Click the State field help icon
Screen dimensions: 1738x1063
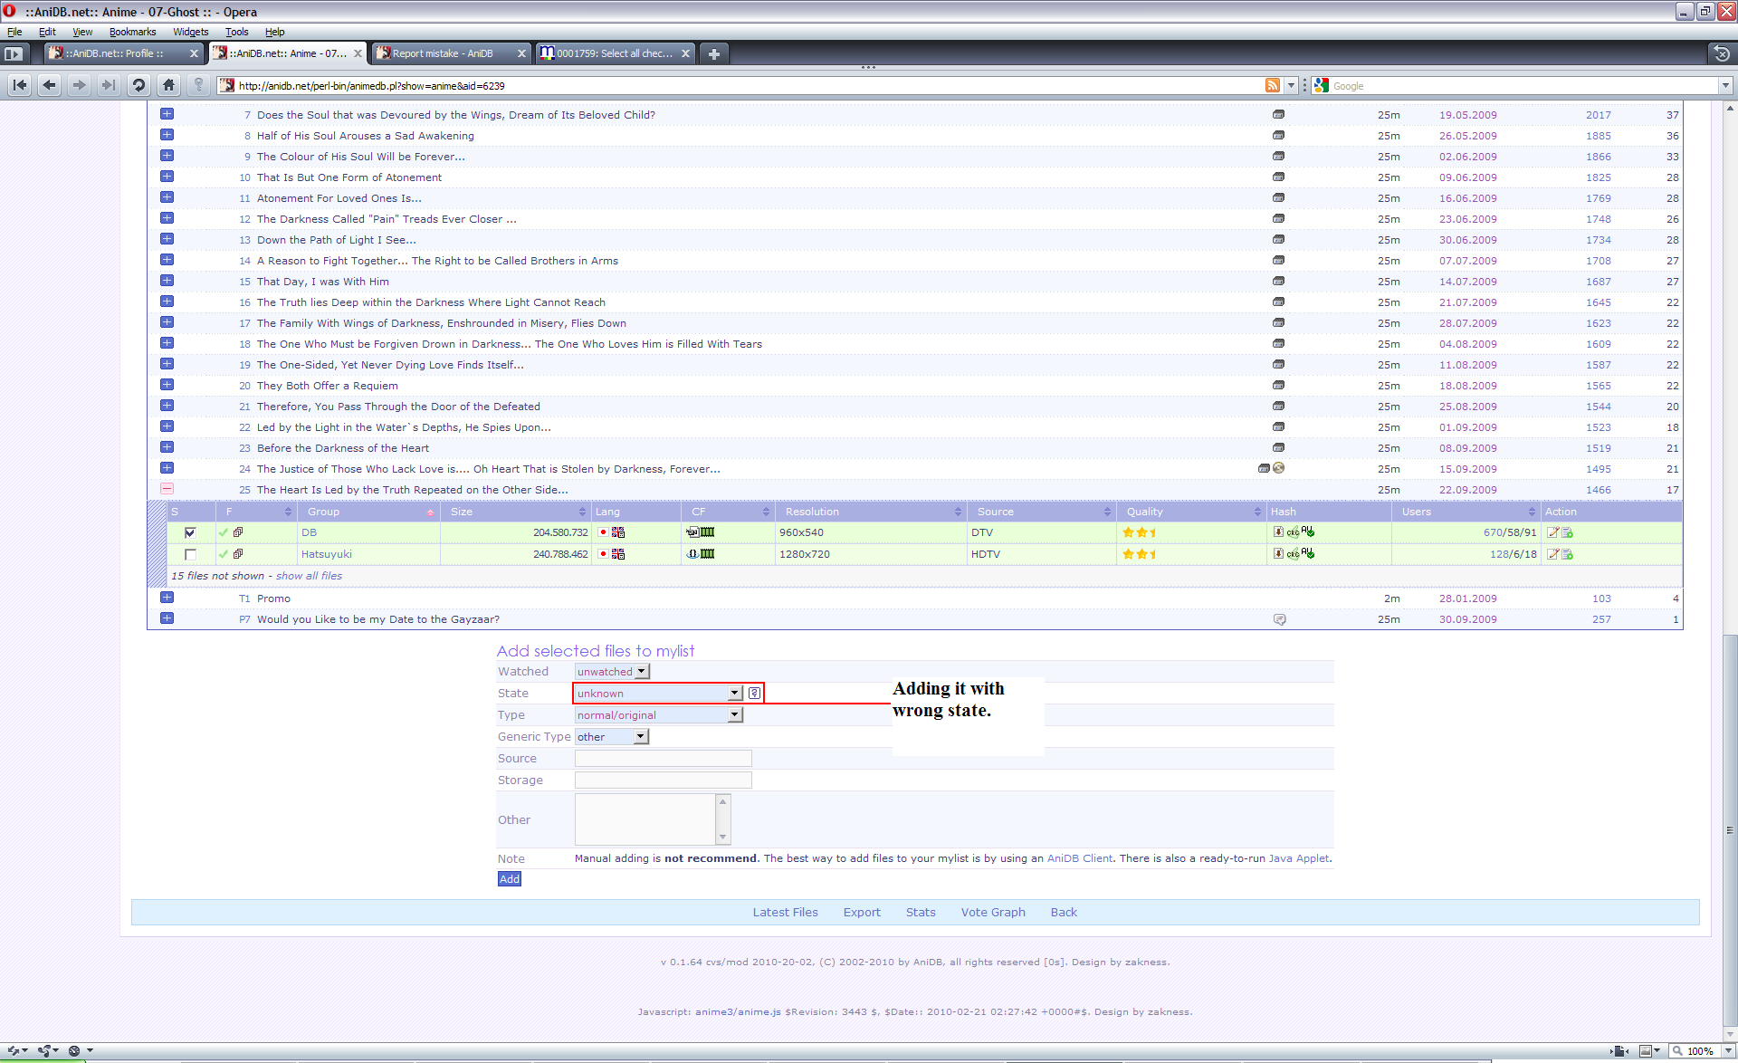754,694
